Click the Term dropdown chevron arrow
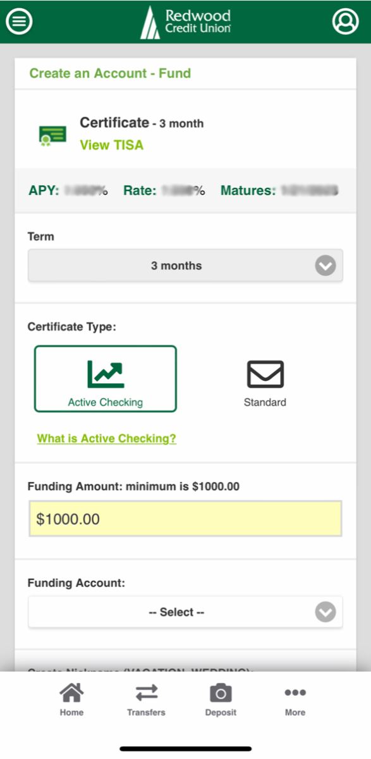The width and height of the screenshot is (371, 759). (x=325, y=266)
